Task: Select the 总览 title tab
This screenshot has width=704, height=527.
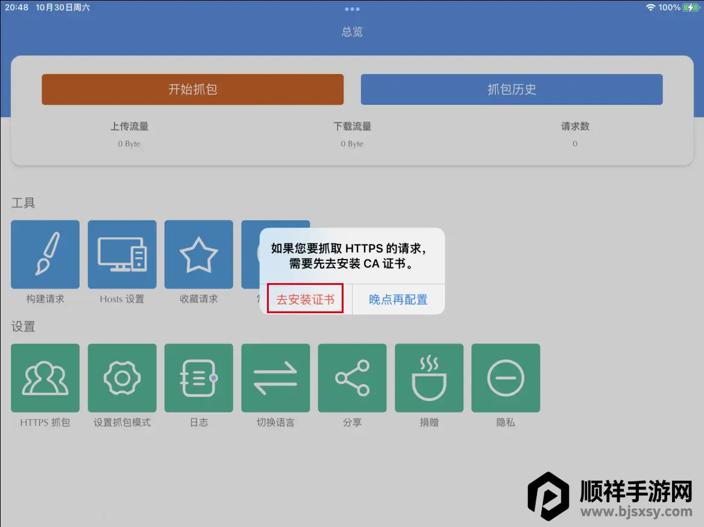Action: click(x=352, y=31)
